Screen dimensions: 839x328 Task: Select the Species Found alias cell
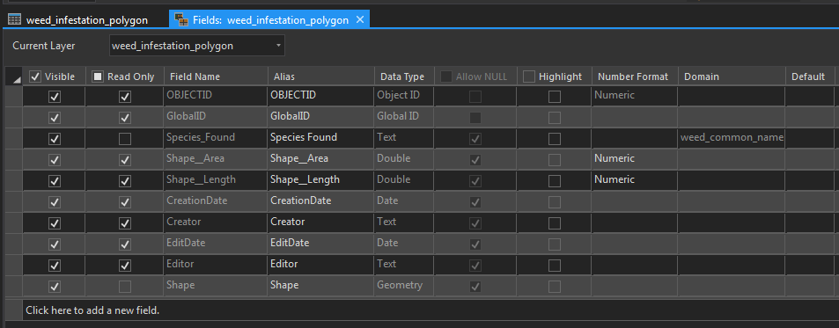pyautogui.click(x=321, y=137)
